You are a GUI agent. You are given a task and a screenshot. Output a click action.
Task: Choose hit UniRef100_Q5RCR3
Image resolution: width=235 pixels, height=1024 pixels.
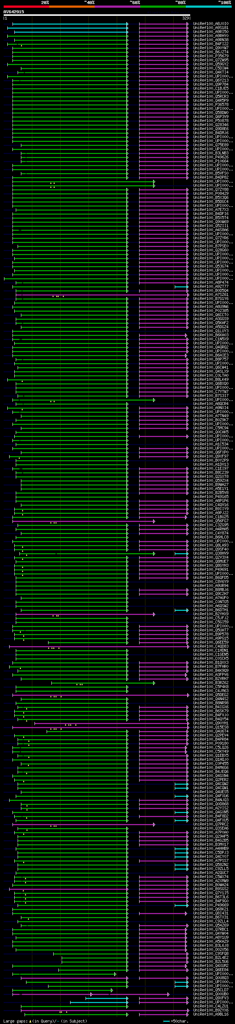click(x=211, y=97)
